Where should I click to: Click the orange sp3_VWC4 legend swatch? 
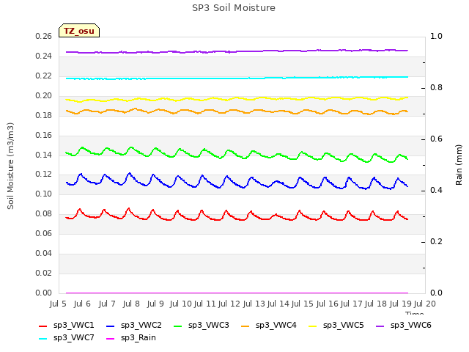point(245,326)
